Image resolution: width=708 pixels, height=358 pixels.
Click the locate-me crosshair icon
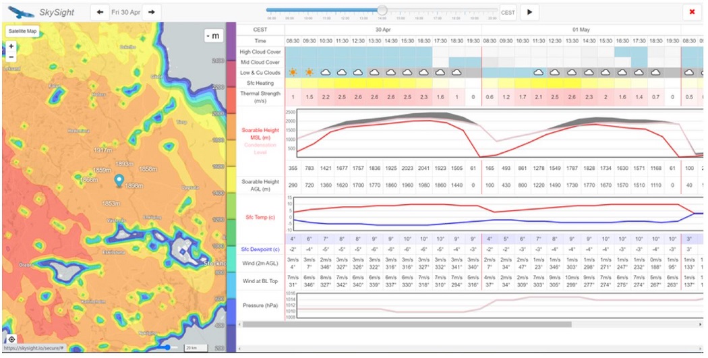[x=11, y=339]
